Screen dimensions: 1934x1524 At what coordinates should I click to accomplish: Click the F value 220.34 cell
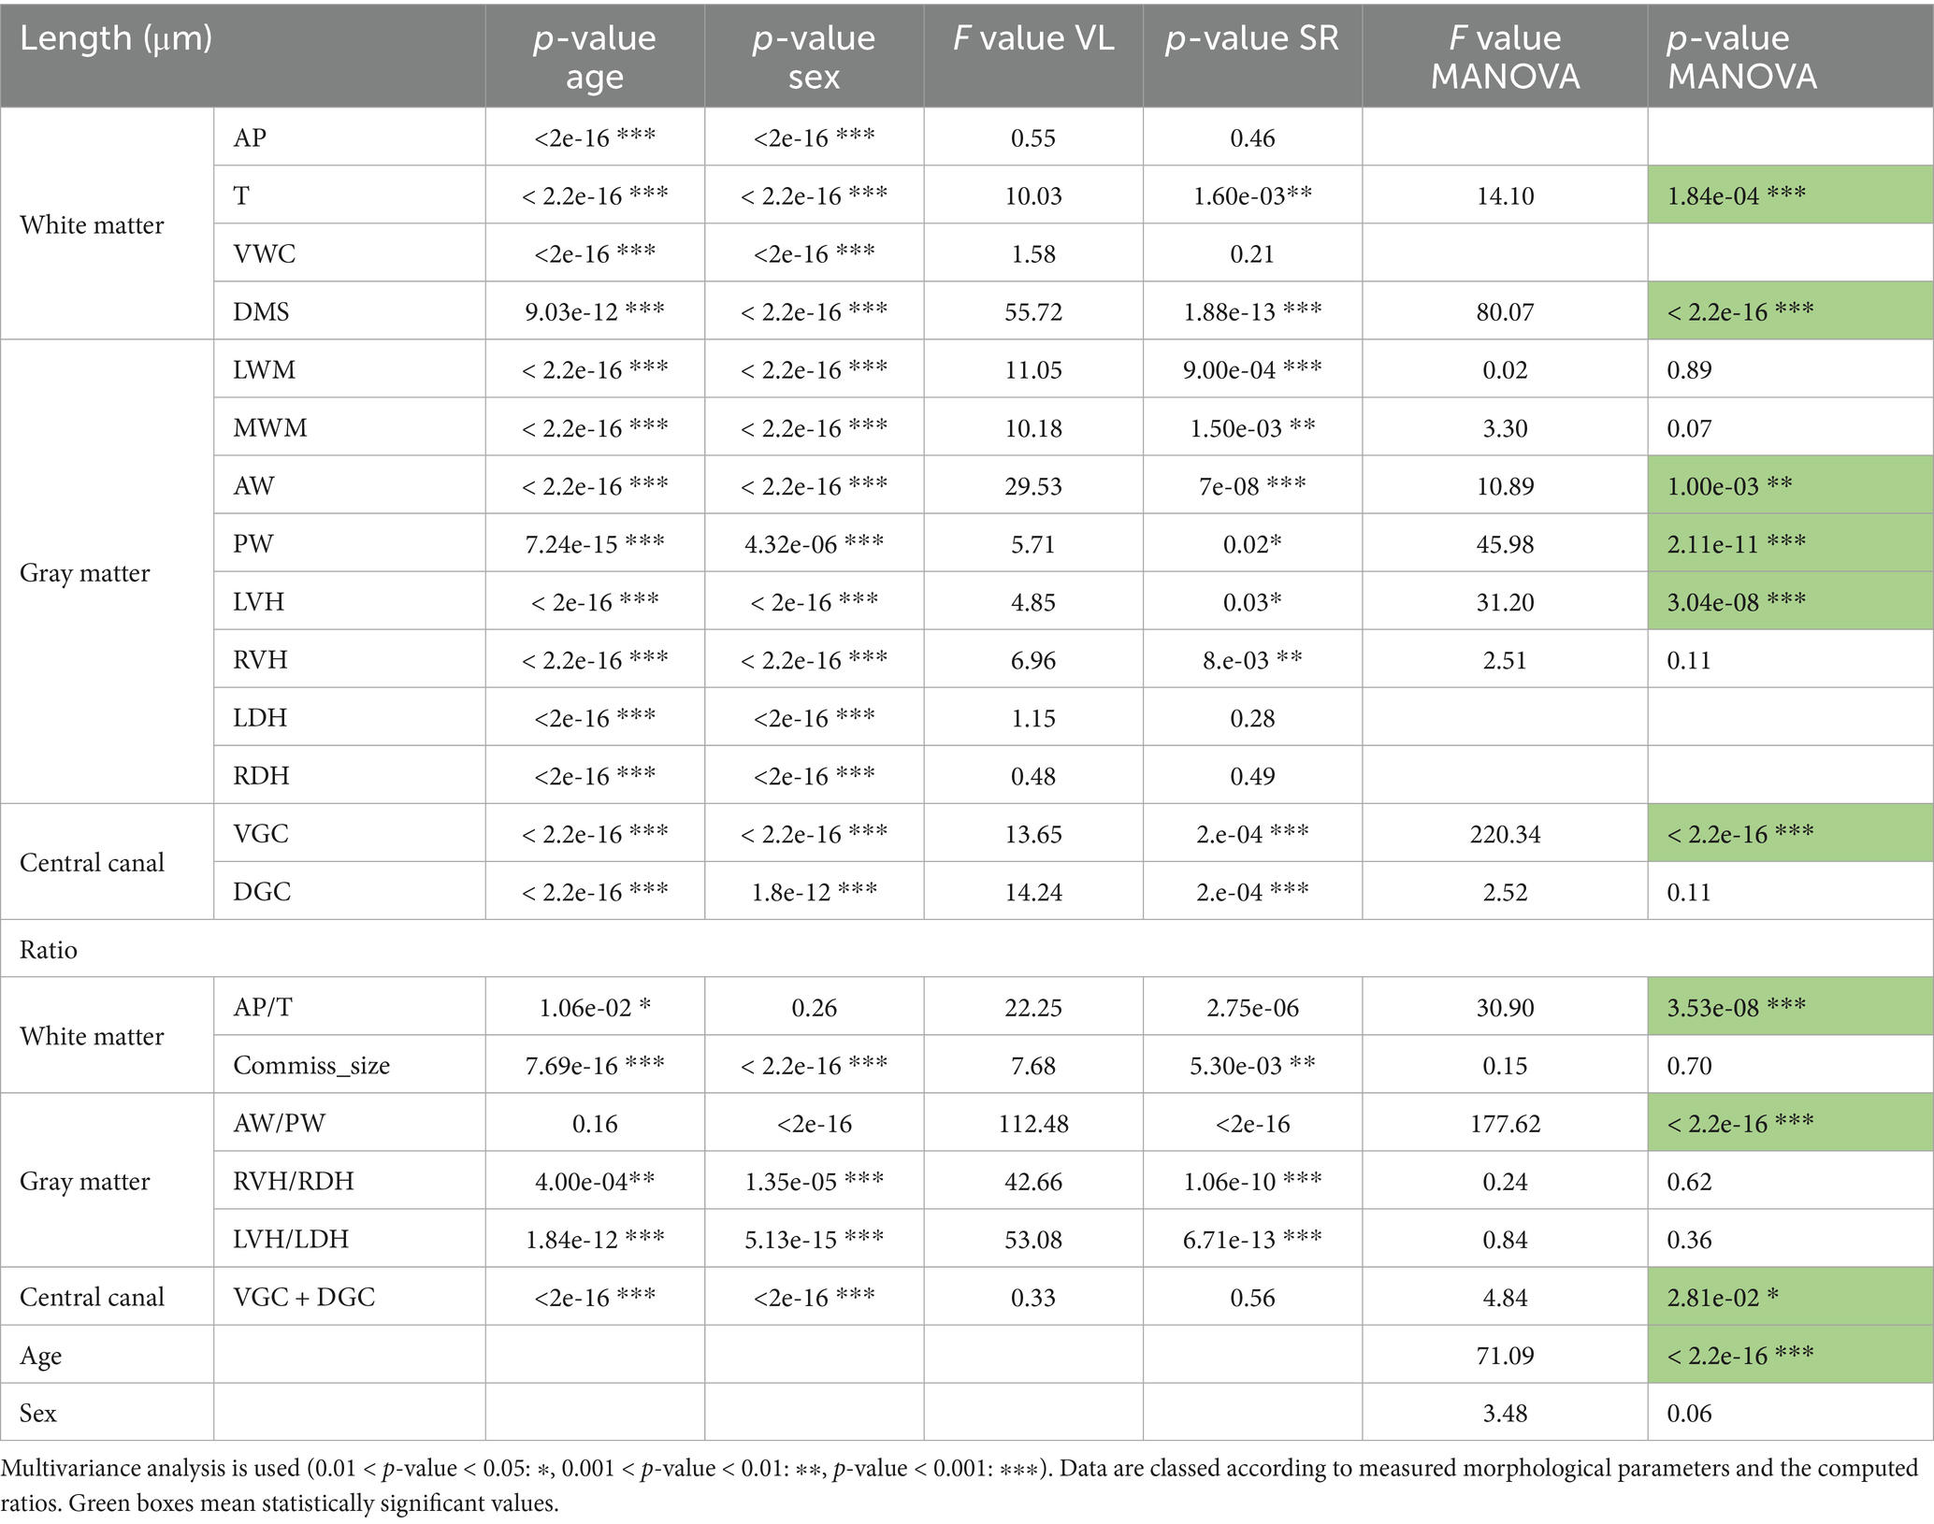pos(1505,833)
